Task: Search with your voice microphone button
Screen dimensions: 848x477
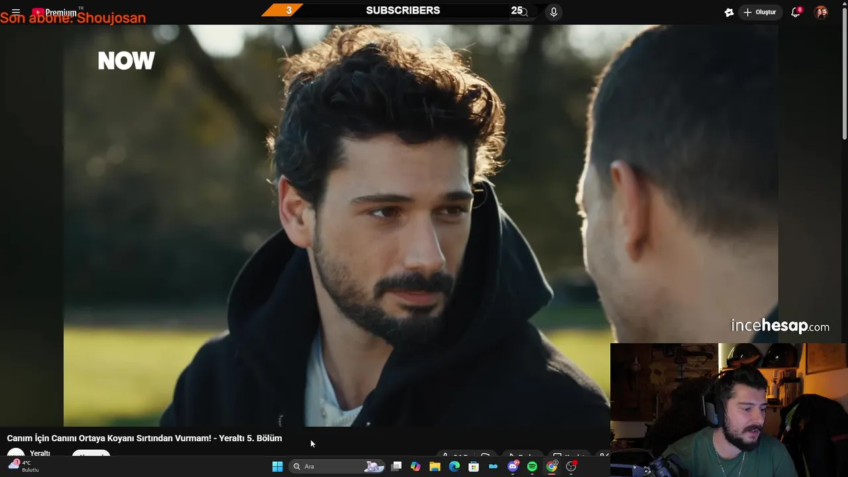Action: pyautogui.click(x=553, y=12)
